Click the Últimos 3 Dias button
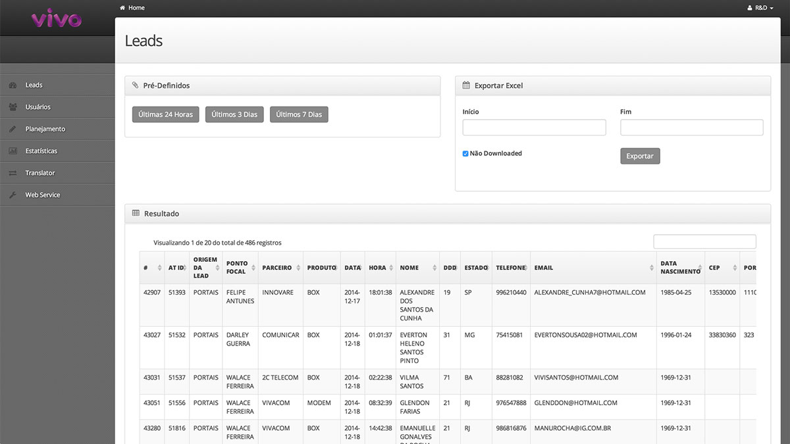Viewport: 790px width, 444px height. point(234,114)
